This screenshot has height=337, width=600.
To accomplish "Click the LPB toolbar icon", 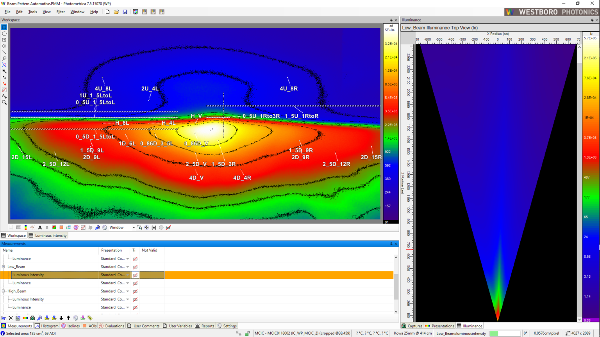I will (x=162, y=12).
